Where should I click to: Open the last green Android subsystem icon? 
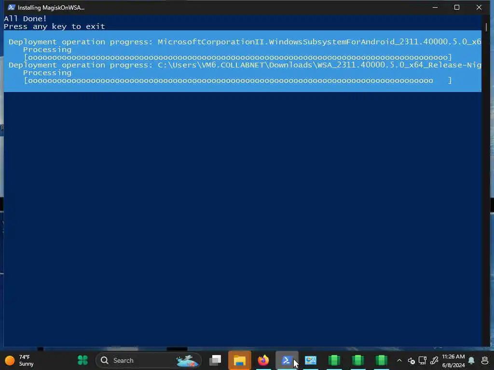click(x=381, y=360)
